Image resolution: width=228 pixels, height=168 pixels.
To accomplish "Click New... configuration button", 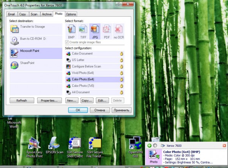I will [72, 100].
